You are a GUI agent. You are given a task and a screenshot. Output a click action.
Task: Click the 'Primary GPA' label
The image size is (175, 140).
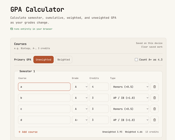click(23, 60)
